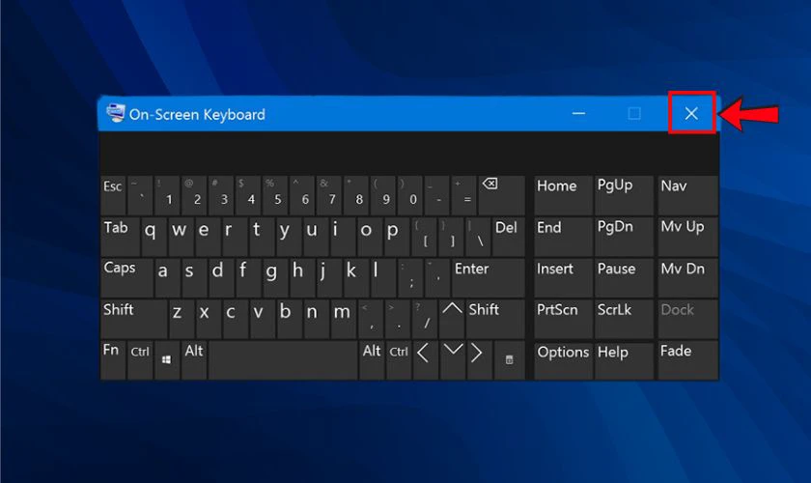Tap the left arrow key

425,359
